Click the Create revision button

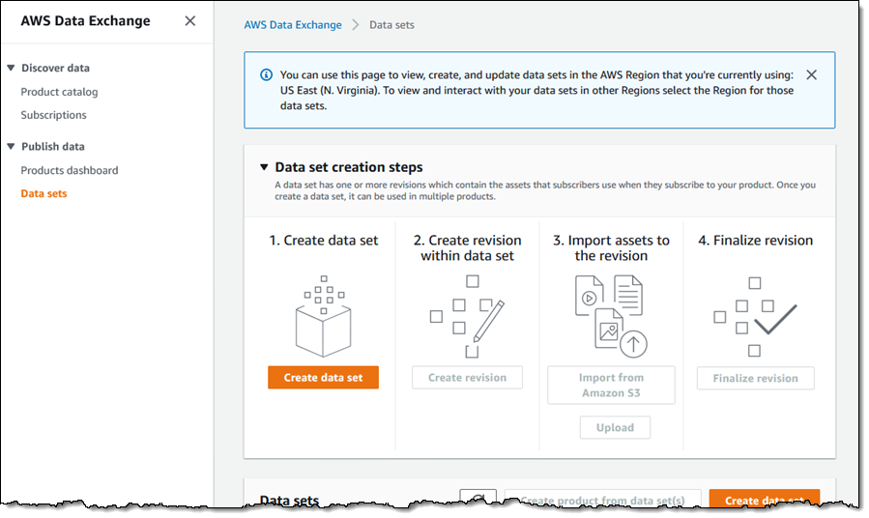point(467,378)
